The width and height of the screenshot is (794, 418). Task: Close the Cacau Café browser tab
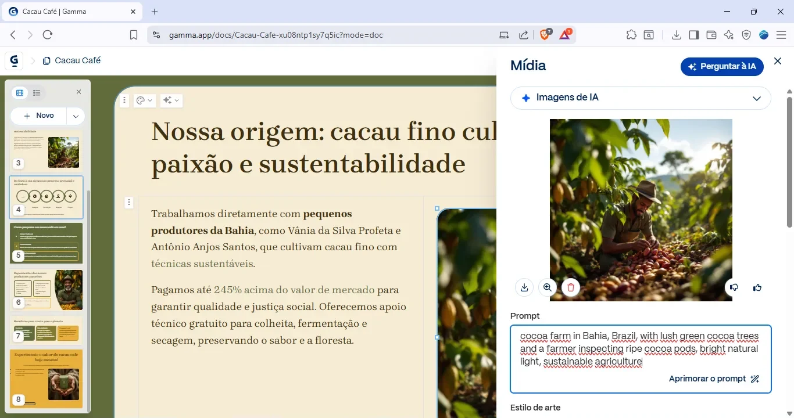133,12
